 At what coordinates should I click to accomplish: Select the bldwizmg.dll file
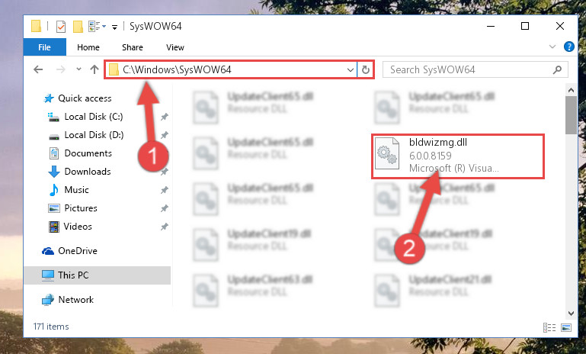click(457, 156)
